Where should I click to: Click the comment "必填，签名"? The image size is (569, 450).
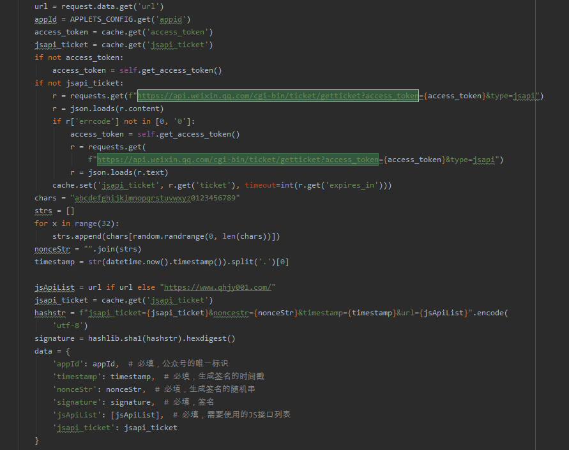coord(193,401)
